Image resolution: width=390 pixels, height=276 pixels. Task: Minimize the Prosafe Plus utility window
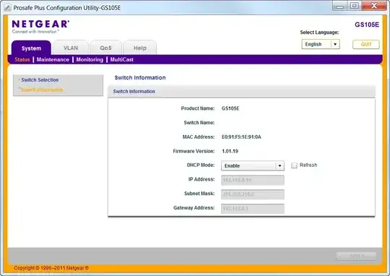point(339,6)
